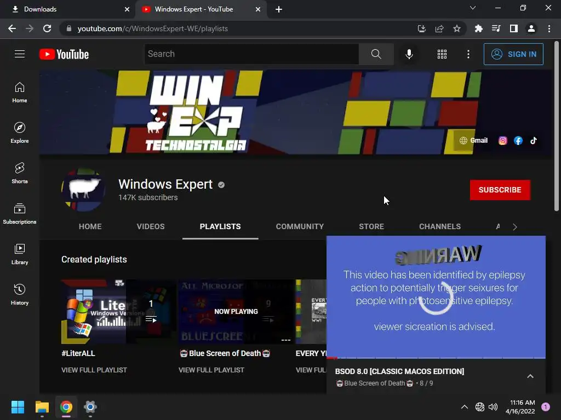Image resolution: width=561 pixels, height=420 pixels.
Task: Open Chrome tab search chevron
Action: (473, 8)
